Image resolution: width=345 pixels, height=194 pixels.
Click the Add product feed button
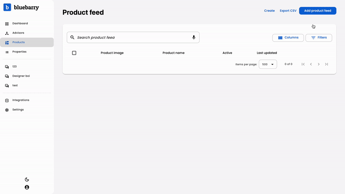click(x=317, y=11)
